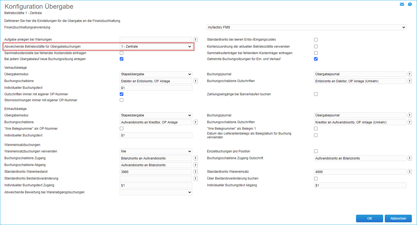Click Betriebsstätte 1 - Zentrale subtitle
The width and height of the screenshot is (417, 225).
coord(23,13)
